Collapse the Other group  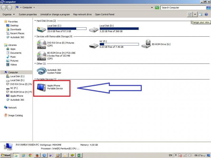tap(35, 63)
